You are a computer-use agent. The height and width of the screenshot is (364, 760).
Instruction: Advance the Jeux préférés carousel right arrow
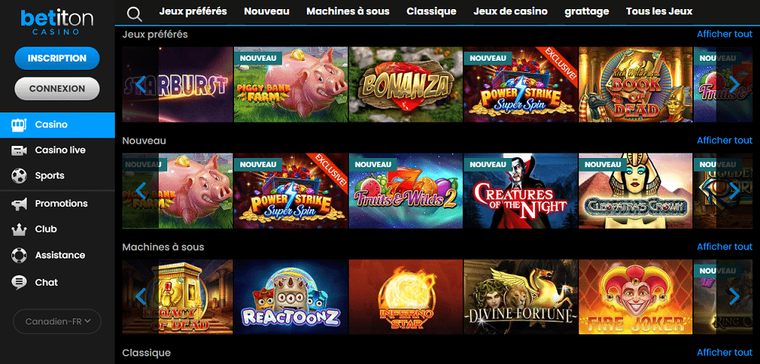tap(734, 84)
